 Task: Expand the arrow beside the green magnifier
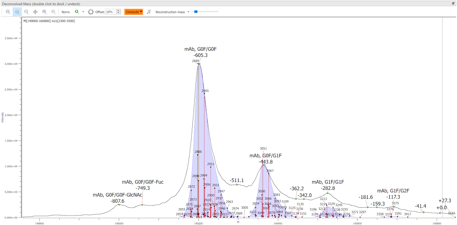pyautogui.click(x=83, y=12)
